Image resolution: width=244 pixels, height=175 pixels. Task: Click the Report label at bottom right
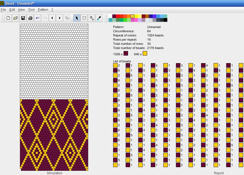click(219, 173)
